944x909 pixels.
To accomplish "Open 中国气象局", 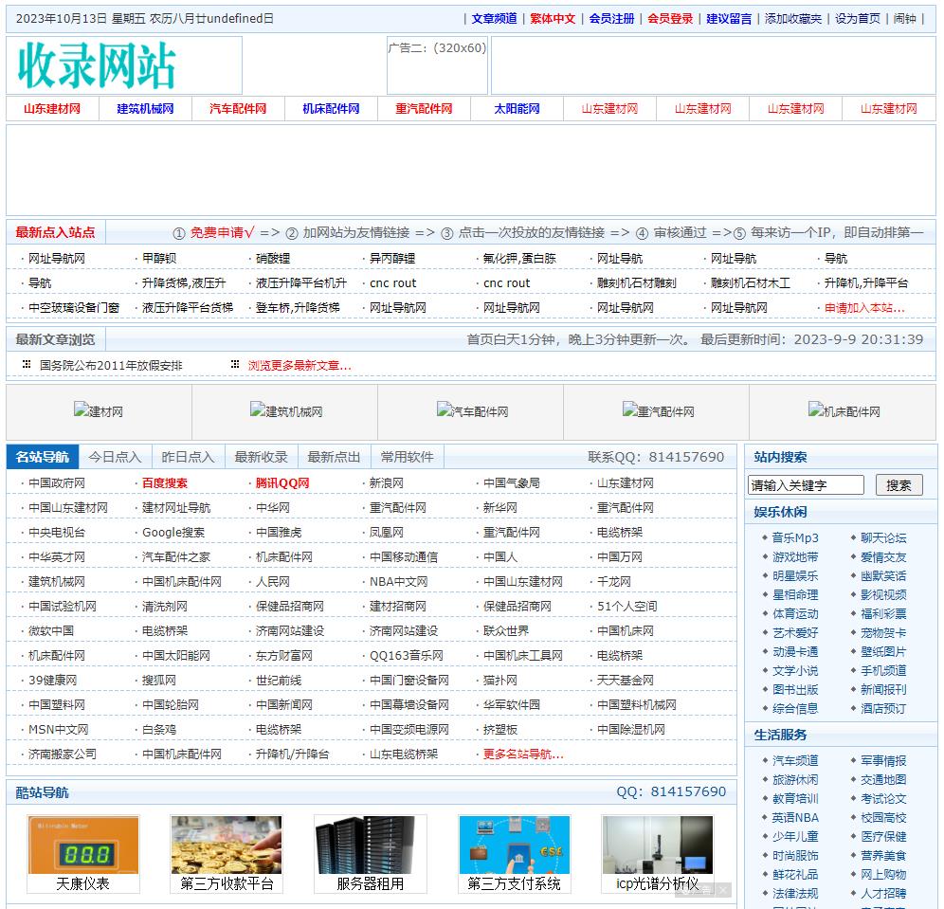I will (x=512, y=482).
